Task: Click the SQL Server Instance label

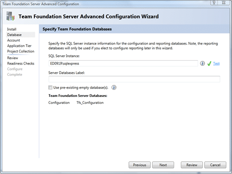Action: 64,56
